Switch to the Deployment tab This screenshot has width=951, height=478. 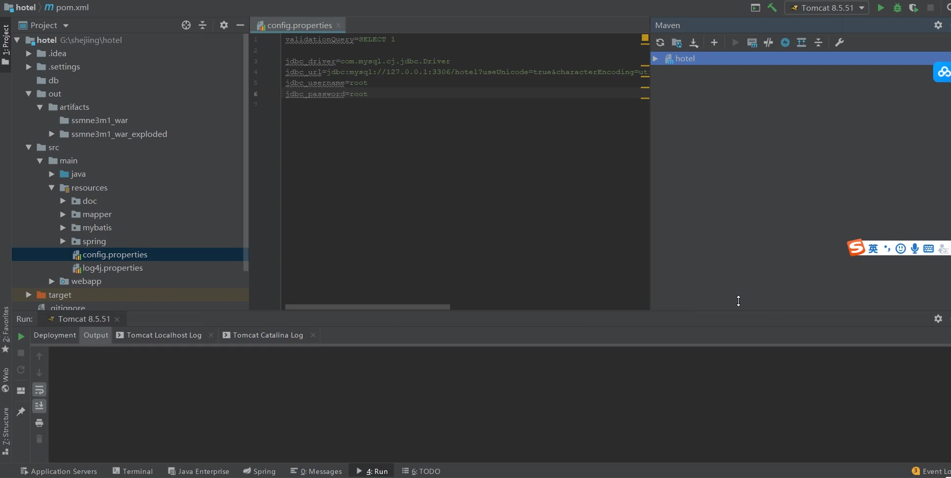click(x=55, y=335)
